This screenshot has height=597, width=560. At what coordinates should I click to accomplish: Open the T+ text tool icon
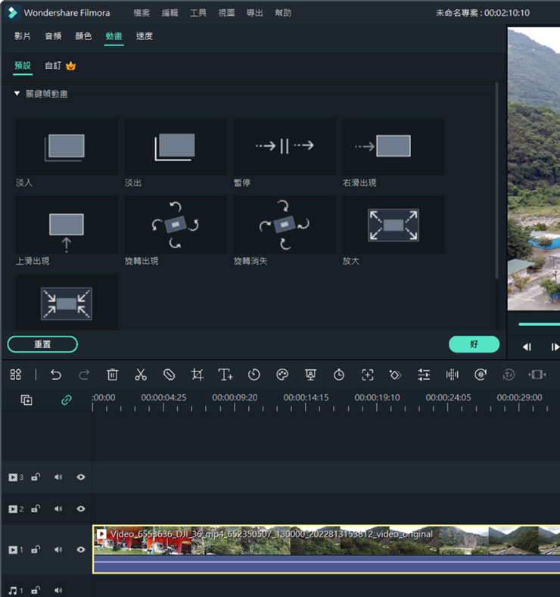coord(226,375)
